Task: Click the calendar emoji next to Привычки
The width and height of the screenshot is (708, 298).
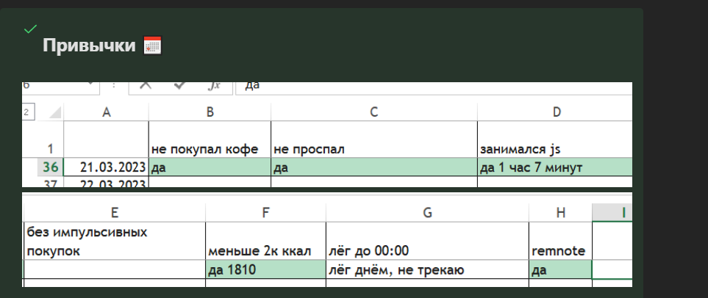Action: [x=152, y=46]
